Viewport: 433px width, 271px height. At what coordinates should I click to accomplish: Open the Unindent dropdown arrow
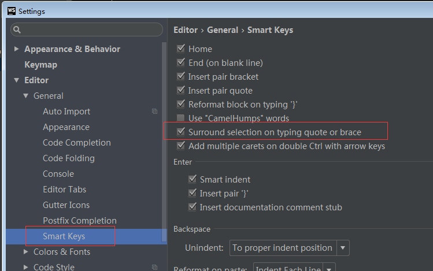coord(343,248)
